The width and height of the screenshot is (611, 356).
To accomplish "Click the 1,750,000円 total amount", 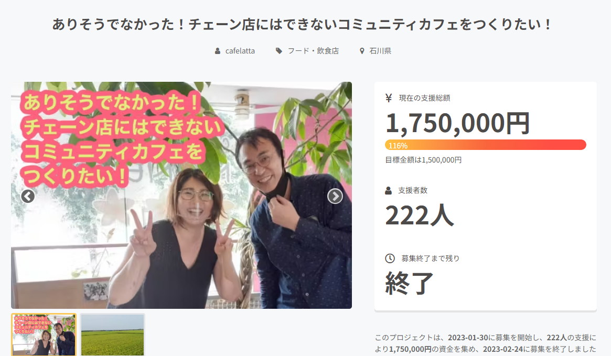I will pyautogui.click(x=457, y=123).
